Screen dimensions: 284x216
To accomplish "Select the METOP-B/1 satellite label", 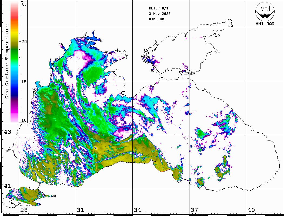I will pyautogui.click(x=158, y=8).
